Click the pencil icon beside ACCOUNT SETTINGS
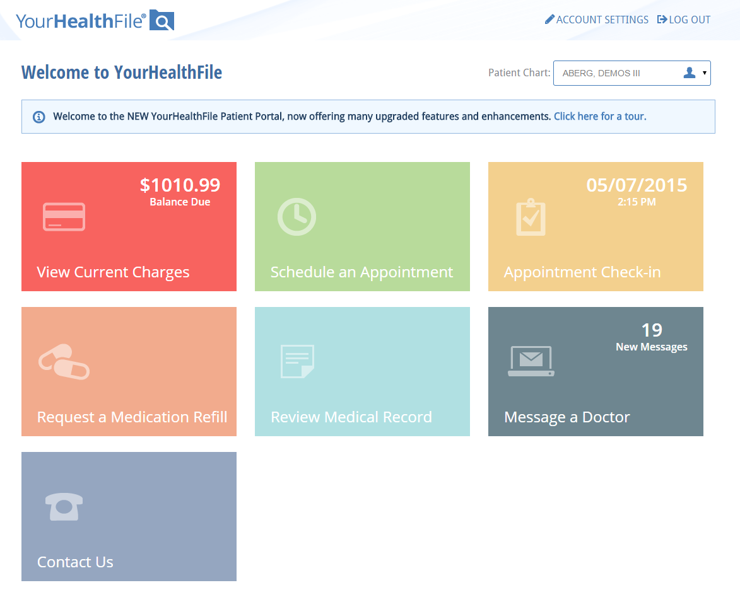The image size is (740, 590). [x=548, y=19]
